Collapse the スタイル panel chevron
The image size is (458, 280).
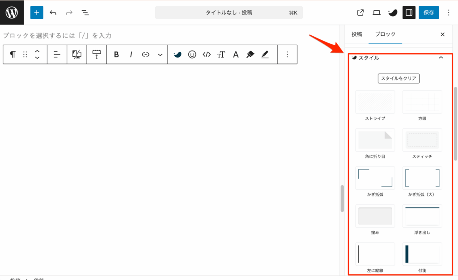(441, 58)
